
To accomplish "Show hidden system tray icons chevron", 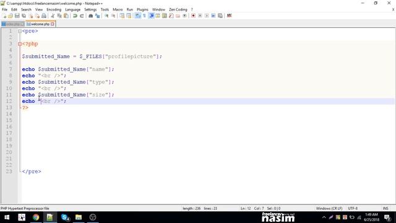I will click(324, 217).
